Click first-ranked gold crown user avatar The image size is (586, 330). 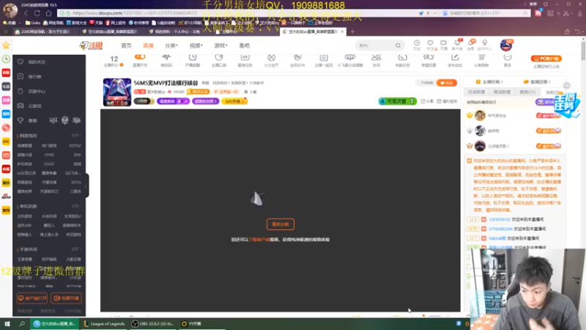pos(480,116)
